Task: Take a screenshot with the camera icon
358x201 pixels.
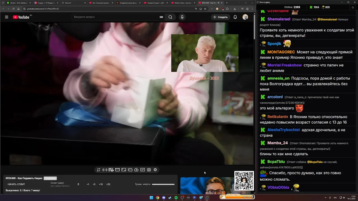Action: (149, 170)
